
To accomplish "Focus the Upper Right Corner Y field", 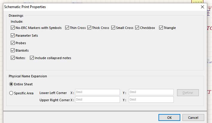I will 151,100.
